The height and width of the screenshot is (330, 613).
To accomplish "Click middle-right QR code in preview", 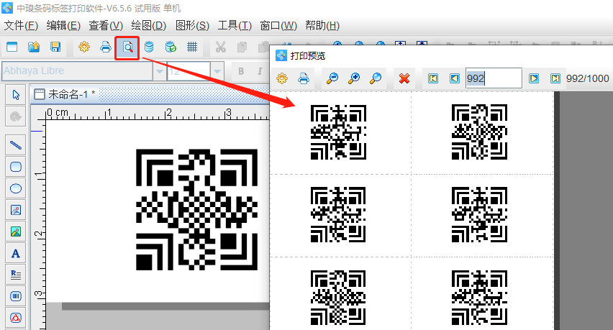I will (479, 215).
